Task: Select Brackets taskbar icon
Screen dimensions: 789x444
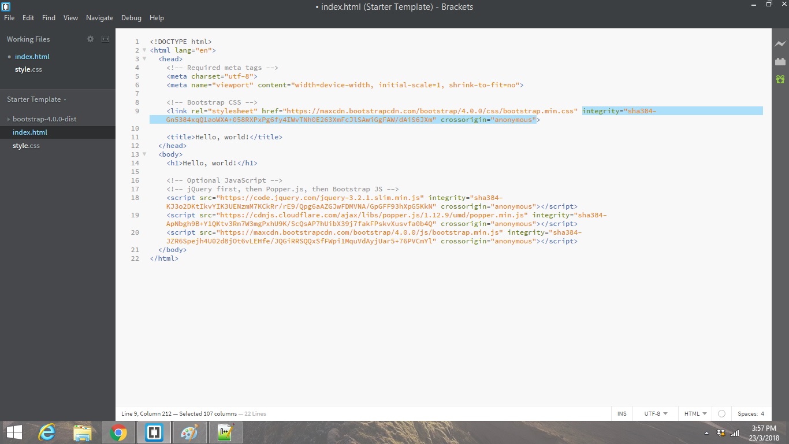Action: pos(154,432)
